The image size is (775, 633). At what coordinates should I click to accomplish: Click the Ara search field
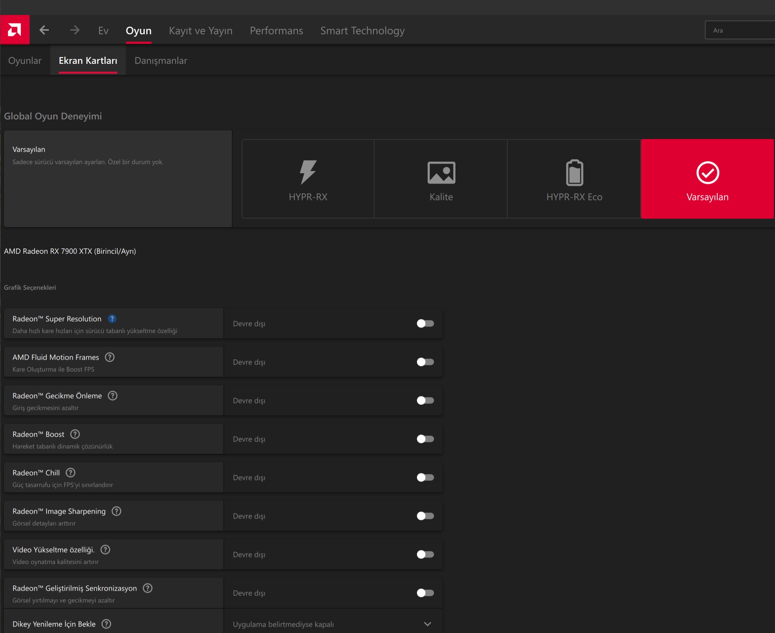(740, 30)
